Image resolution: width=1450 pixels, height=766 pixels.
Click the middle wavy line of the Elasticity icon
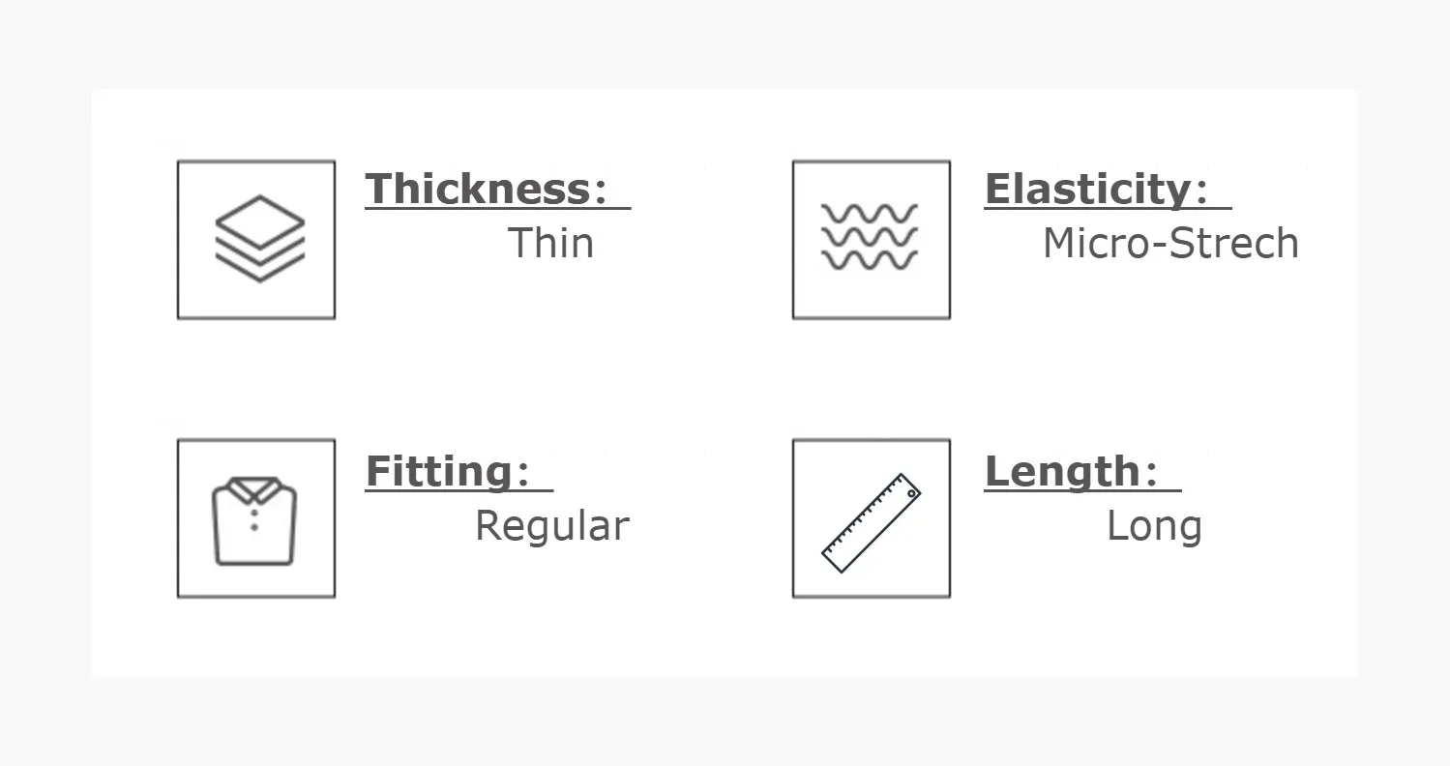(x=870, y=236)
